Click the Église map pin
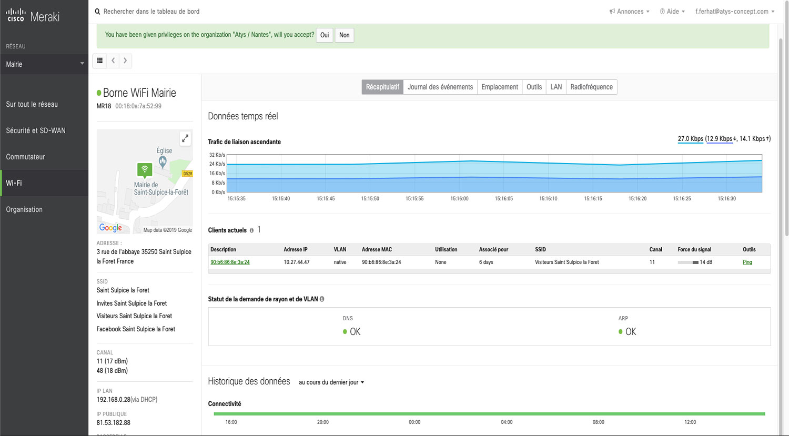 click(x=163, y=162)
